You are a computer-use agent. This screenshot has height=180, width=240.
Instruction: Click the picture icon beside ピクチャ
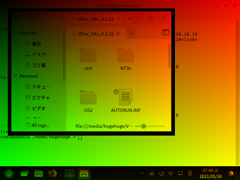[28, 97]
